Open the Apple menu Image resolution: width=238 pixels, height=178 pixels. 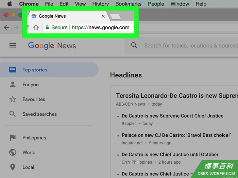(x=9, y=4)
